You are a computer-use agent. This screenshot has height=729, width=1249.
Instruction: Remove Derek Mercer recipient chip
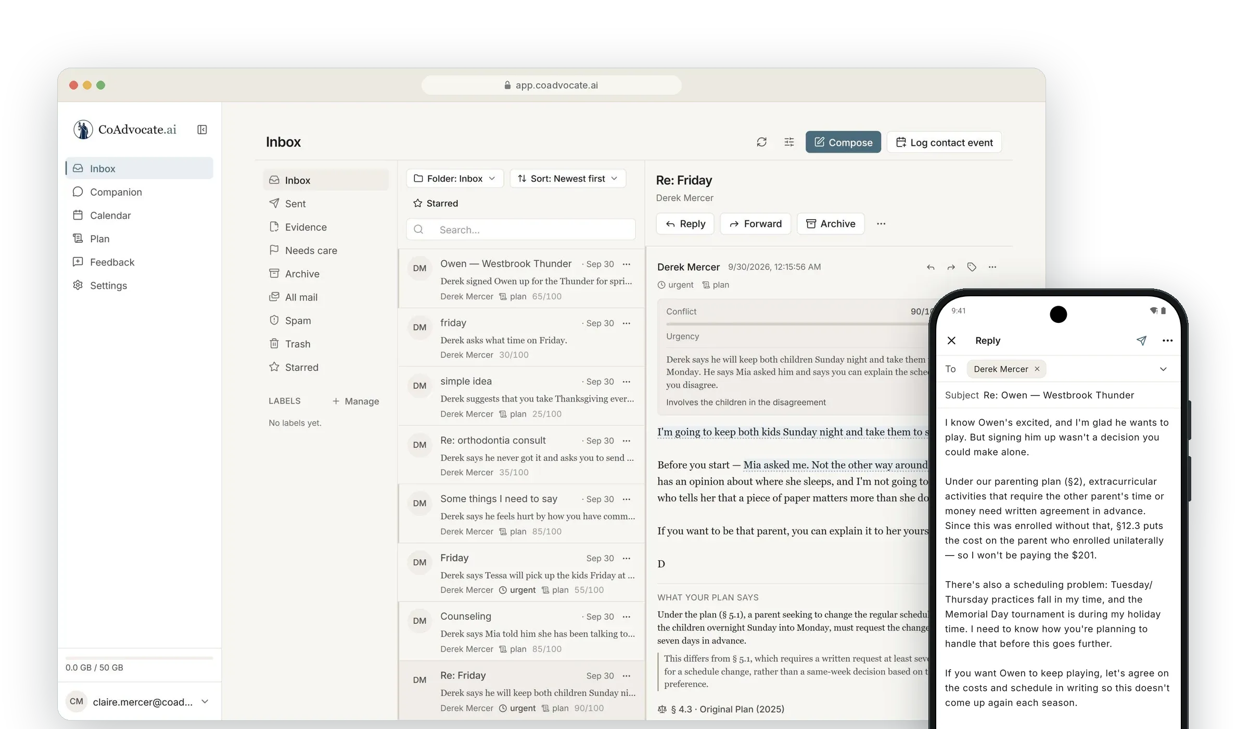tap(1037, 369)
